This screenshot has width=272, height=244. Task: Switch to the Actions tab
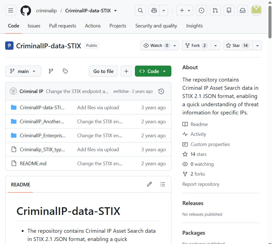click(93, 26)
